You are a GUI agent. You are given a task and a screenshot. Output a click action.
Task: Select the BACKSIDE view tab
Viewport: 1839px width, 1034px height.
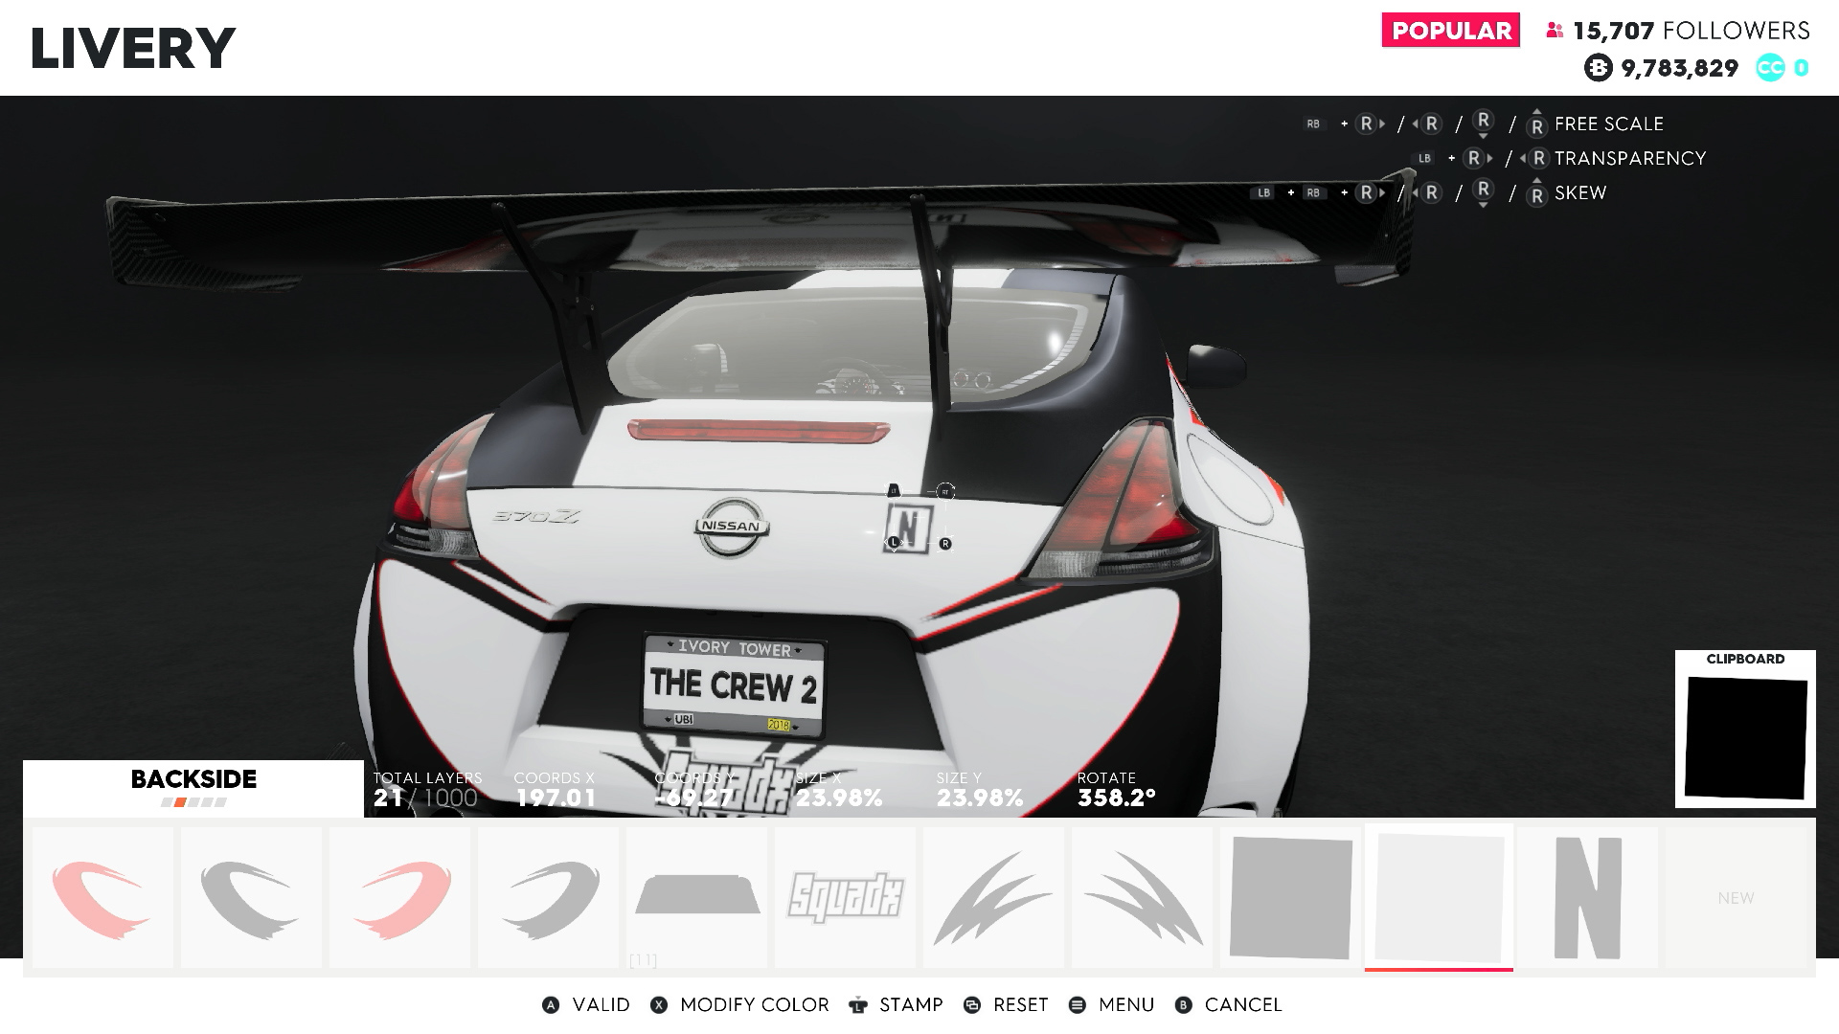(x=193, y=788)
